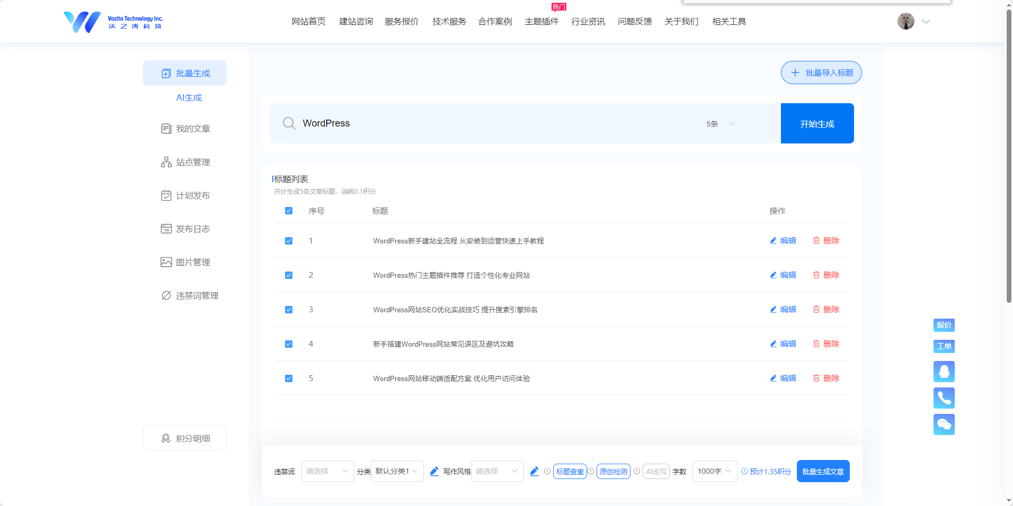
Task: Click into the WordPress keyword input field
Action: click(x=477, y=123)
